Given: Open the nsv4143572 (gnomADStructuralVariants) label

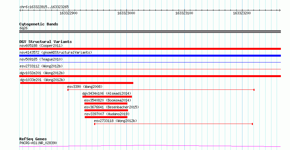Looking at the screenshot, I should (56, 52).
